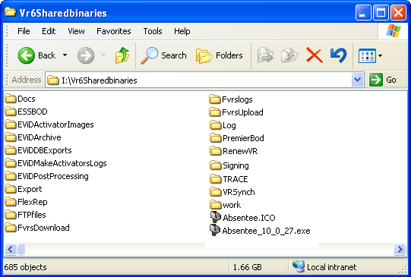Image resolution: width=411 pixels, height=277 pixels.
Task: Click the 685 objects status text
Action: [25, 267]
